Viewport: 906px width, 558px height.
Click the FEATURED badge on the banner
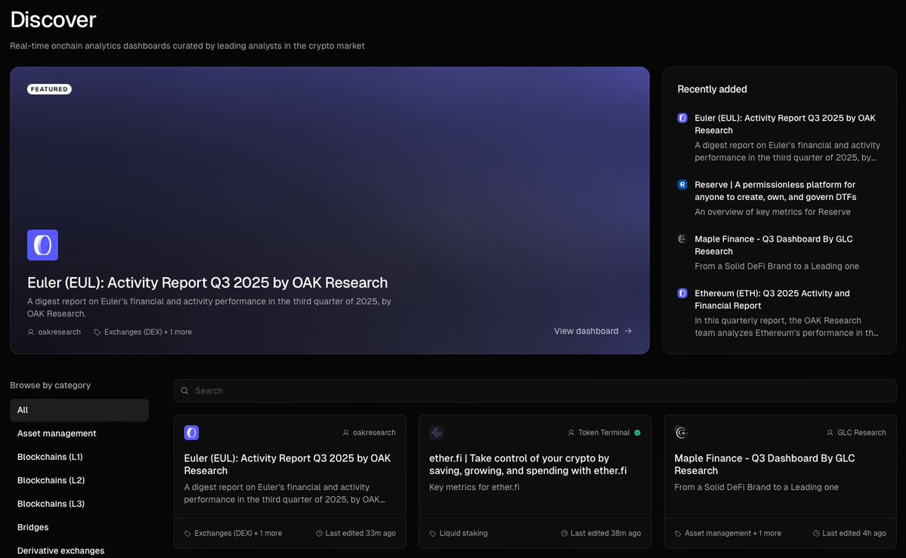click(49, 89)
